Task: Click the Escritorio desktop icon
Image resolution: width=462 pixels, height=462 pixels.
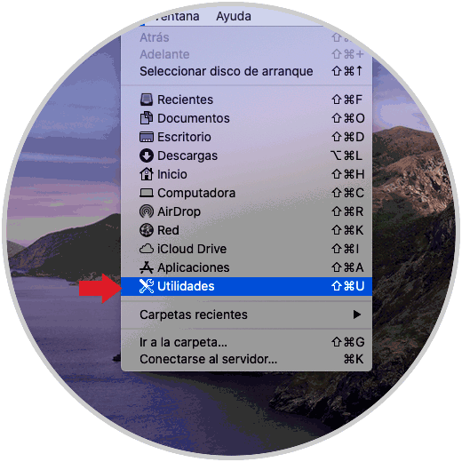Action: (x=147, y=137)
